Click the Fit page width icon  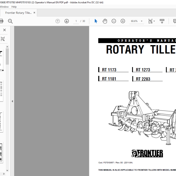(150, 21)
